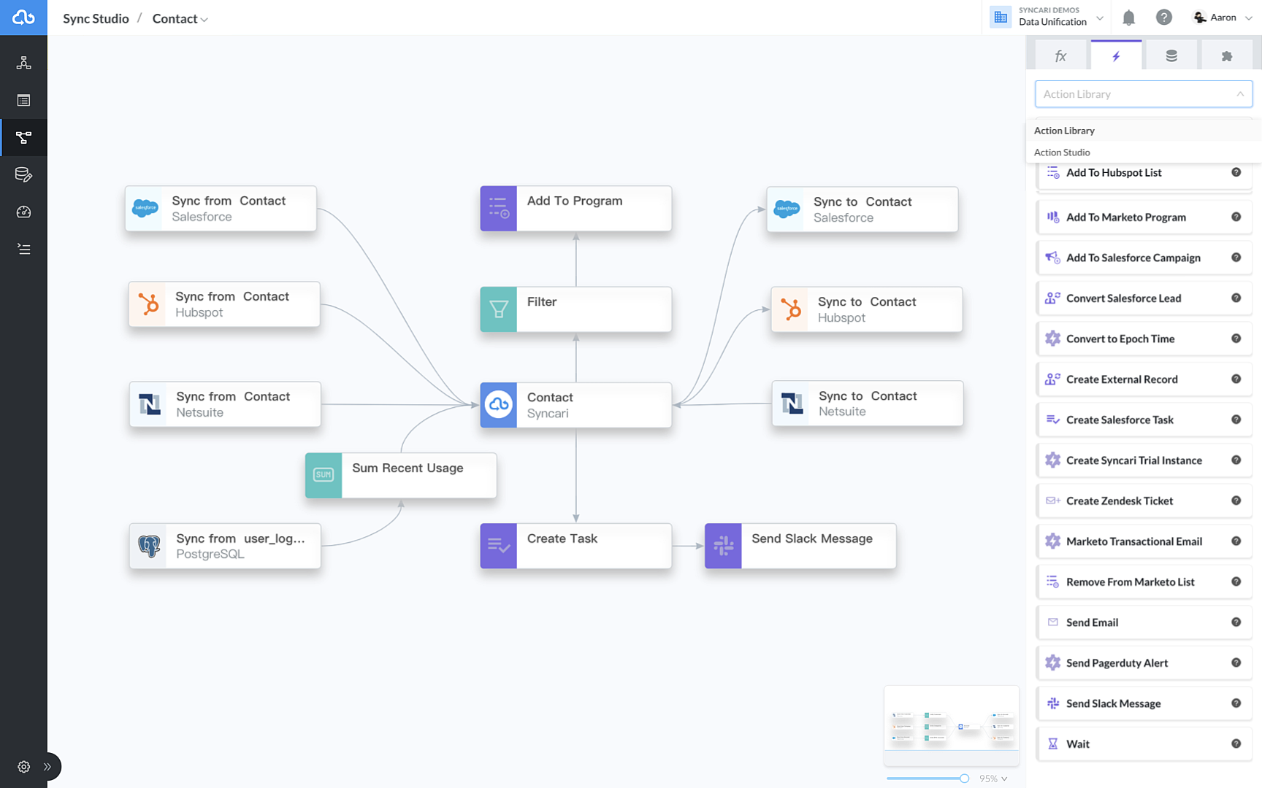Switch to the data stack tab
This screenshot has width=1262, height=788.
coord(1171,55)
